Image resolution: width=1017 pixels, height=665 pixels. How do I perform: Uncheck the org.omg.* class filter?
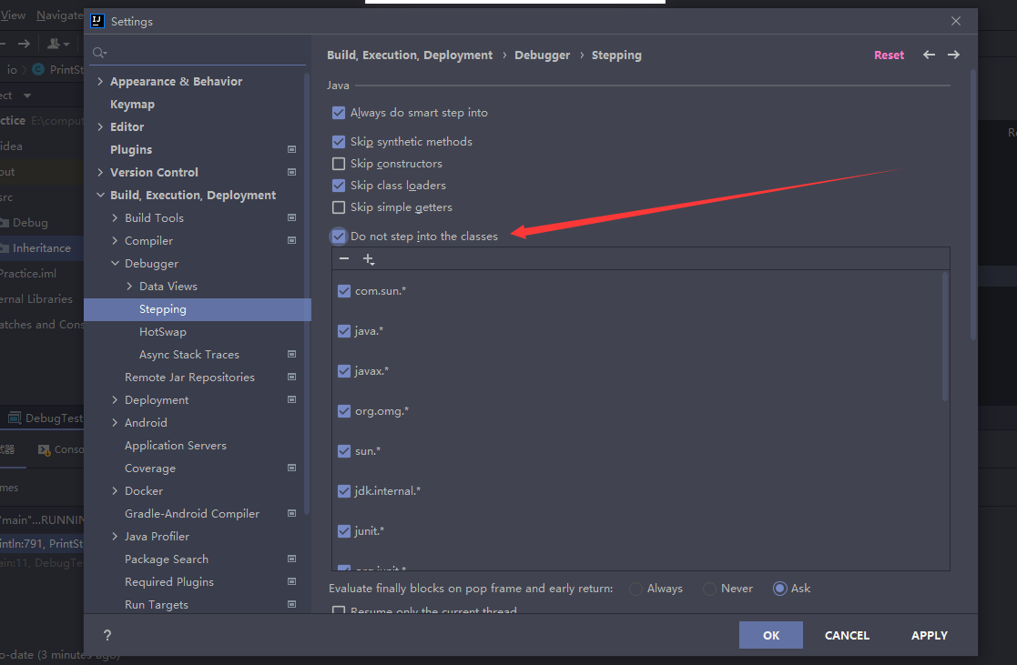[344, 411]
